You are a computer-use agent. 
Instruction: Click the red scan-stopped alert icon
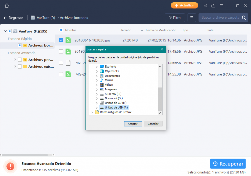pyautogui.click(x=10, y=166)
